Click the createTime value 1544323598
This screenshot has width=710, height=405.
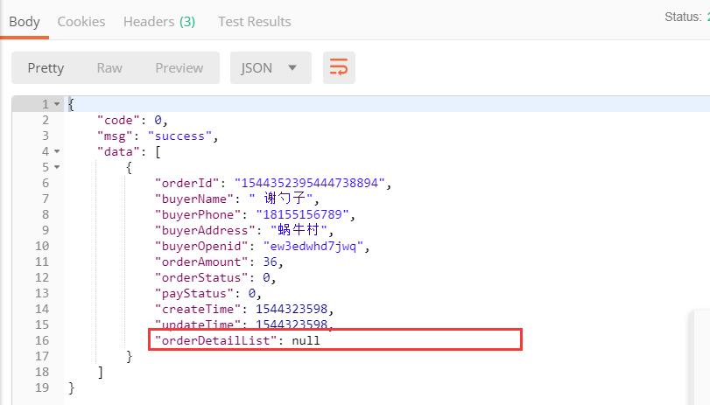coord(292,309)
